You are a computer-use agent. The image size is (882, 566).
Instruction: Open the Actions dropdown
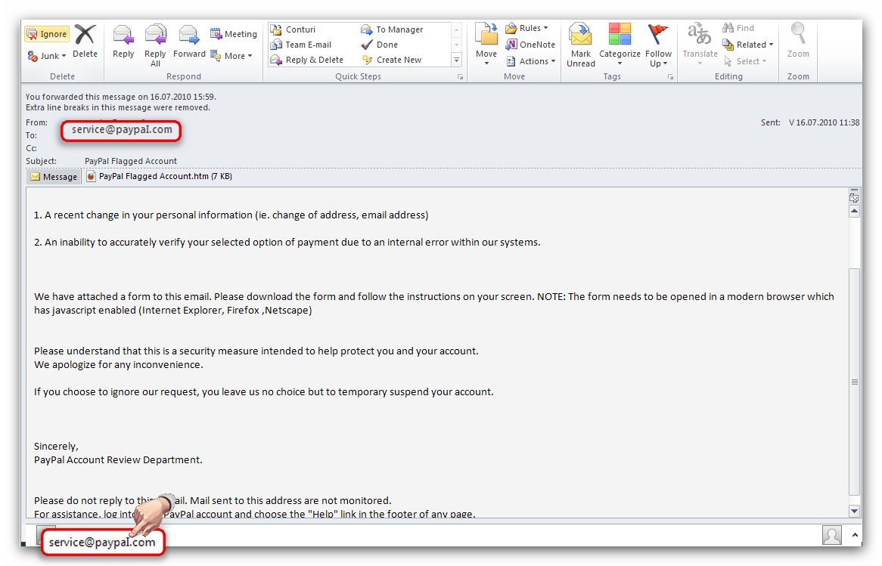pos(530,61)
